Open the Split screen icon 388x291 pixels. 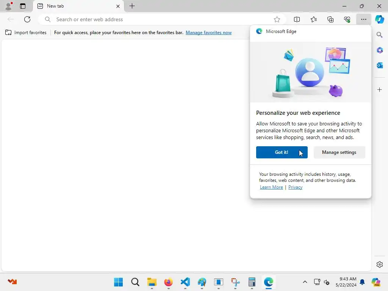pyautogui.click(x=297, y=19)
